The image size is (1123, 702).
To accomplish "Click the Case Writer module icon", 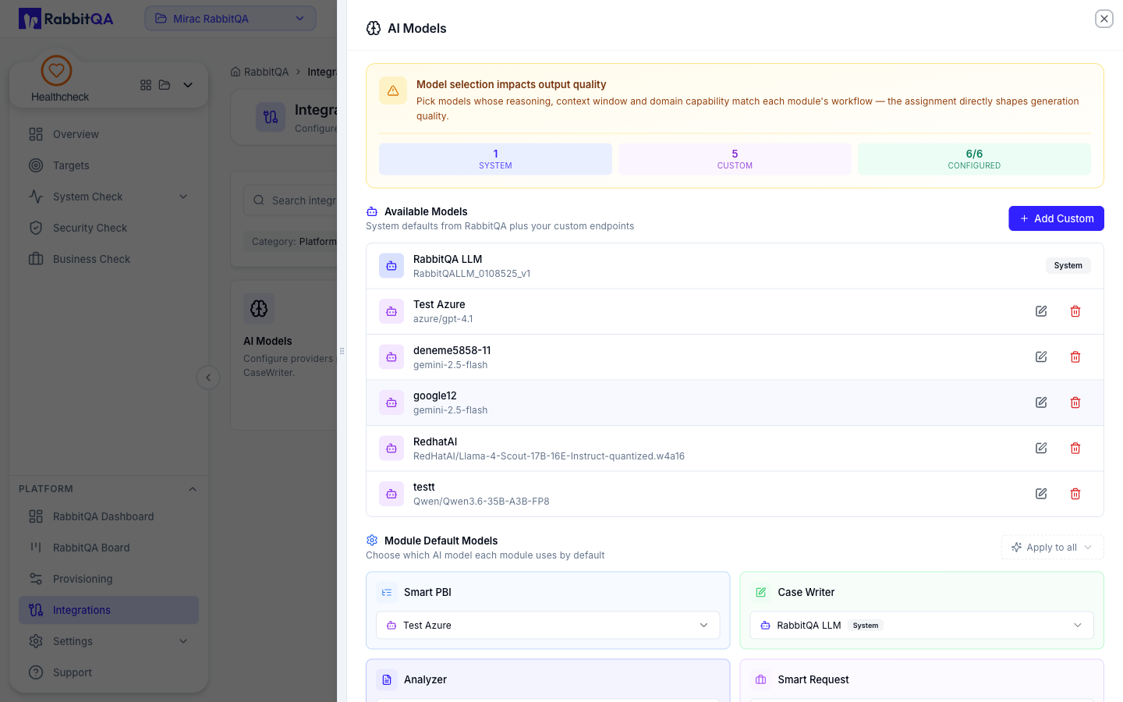I will (761, 593).
